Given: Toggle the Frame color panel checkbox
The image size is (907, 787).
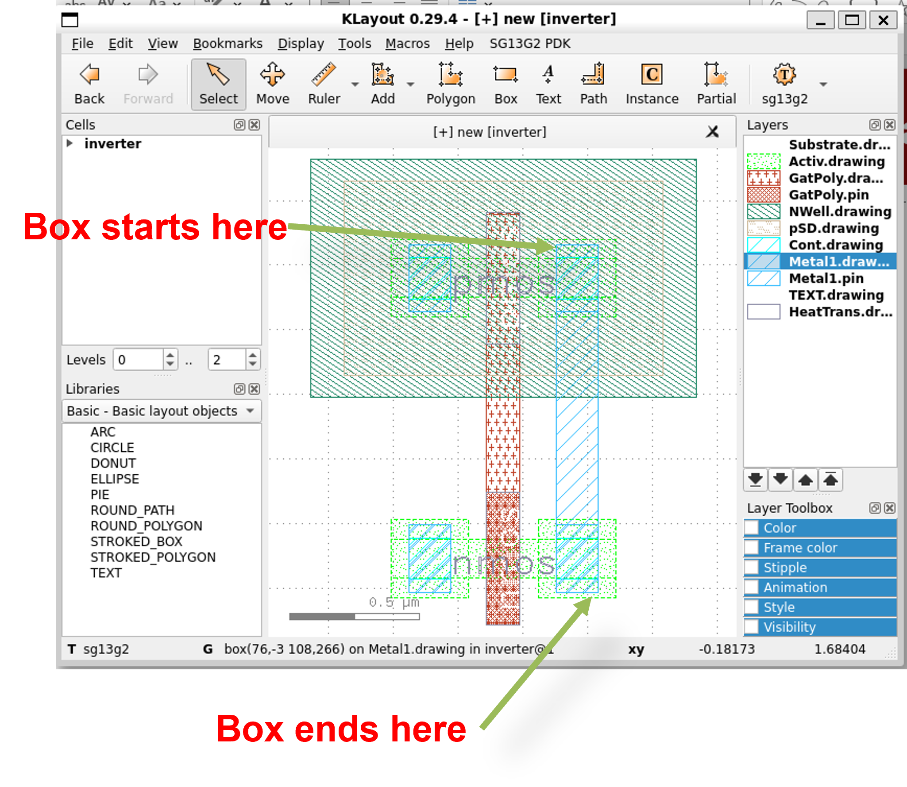Looking at the screenshot, I should (x=751, y=548).
